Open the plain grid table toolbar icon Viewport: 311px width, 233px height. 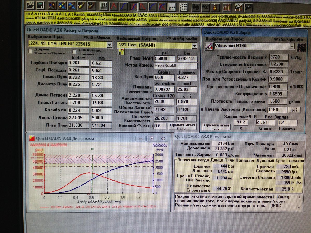coord(104,6)
